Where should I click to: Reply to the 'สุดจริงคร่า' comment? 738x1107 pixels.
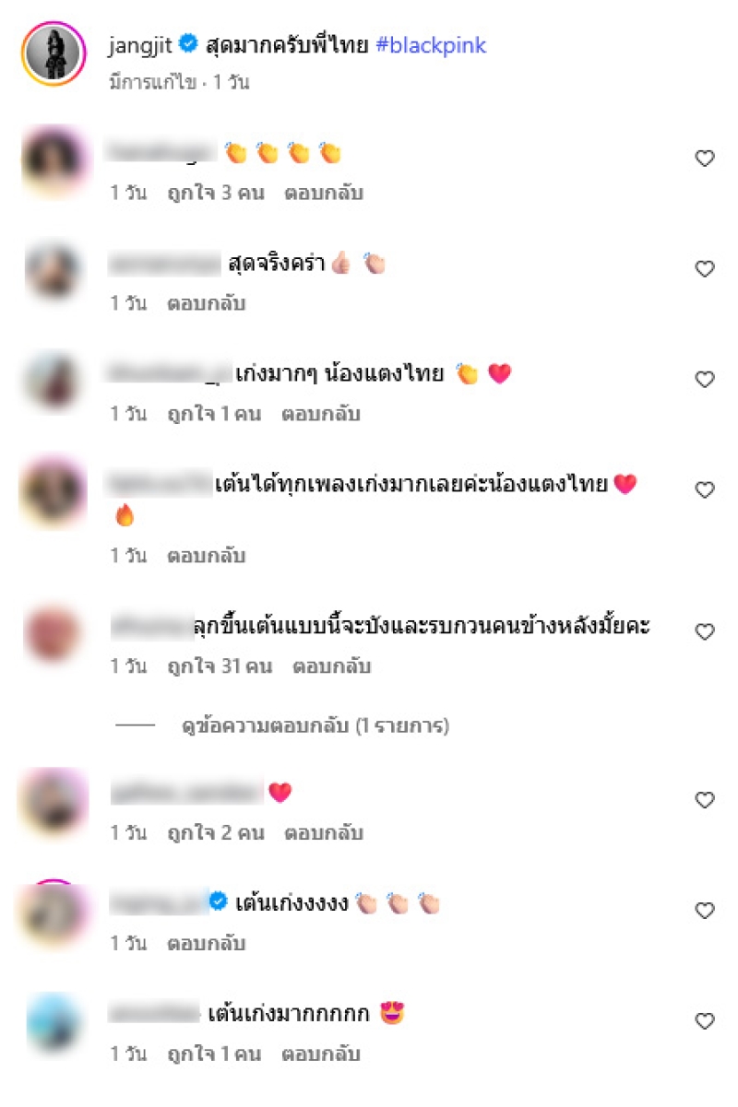point(206,303)
